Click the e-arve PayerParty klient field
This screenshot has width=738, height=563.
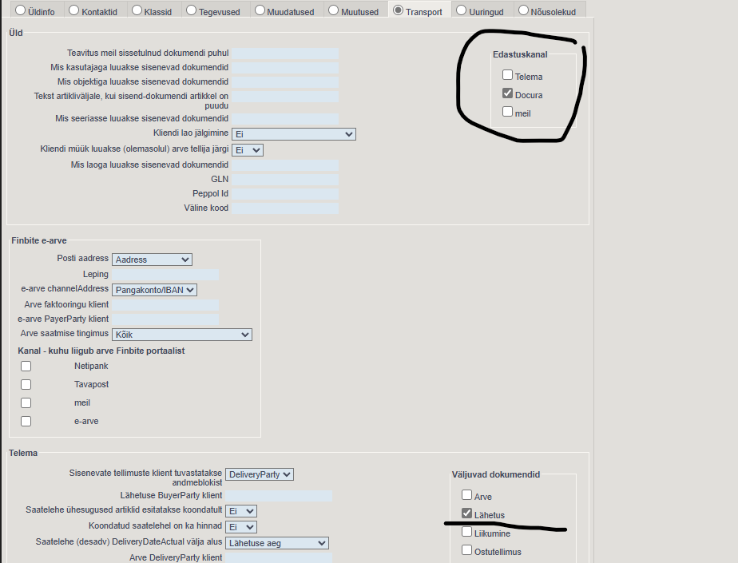pyautogui.click(x=165, y=319)
